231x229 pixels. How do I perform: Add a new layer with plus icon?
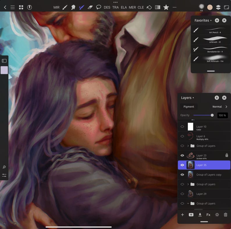[182, 215]
